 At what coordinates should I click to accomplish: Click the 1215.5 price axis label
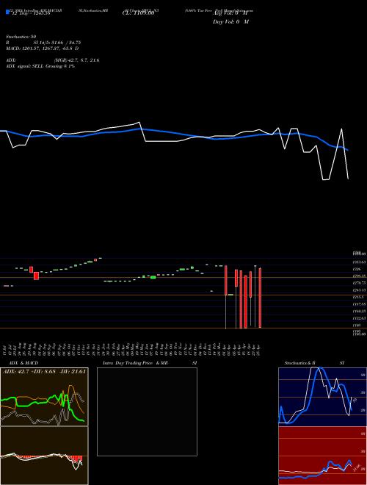point(358,297)
